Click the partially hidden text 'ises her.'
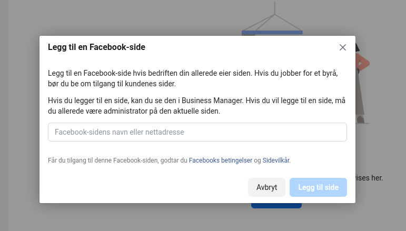 tap(369, 178)
